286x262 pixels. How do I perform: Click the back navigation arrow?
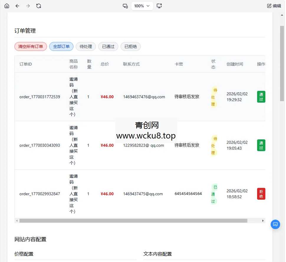(17, 6)
